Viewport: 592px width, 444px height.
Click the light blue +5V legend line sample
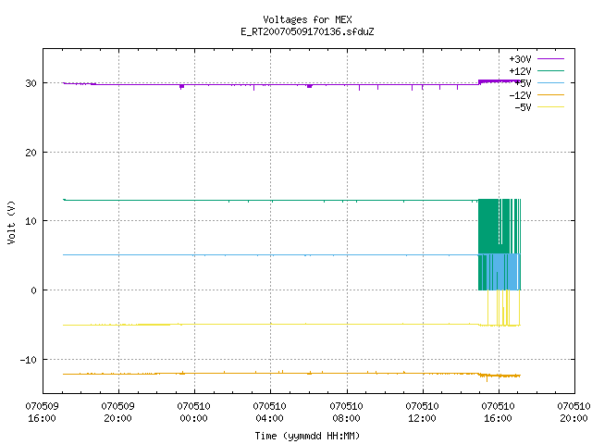click(x=550, y=82)
